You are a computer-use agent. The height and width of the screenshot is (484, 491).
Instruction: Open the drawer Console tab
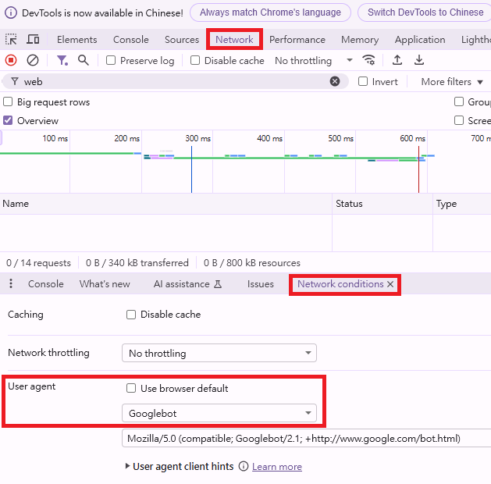46,283
